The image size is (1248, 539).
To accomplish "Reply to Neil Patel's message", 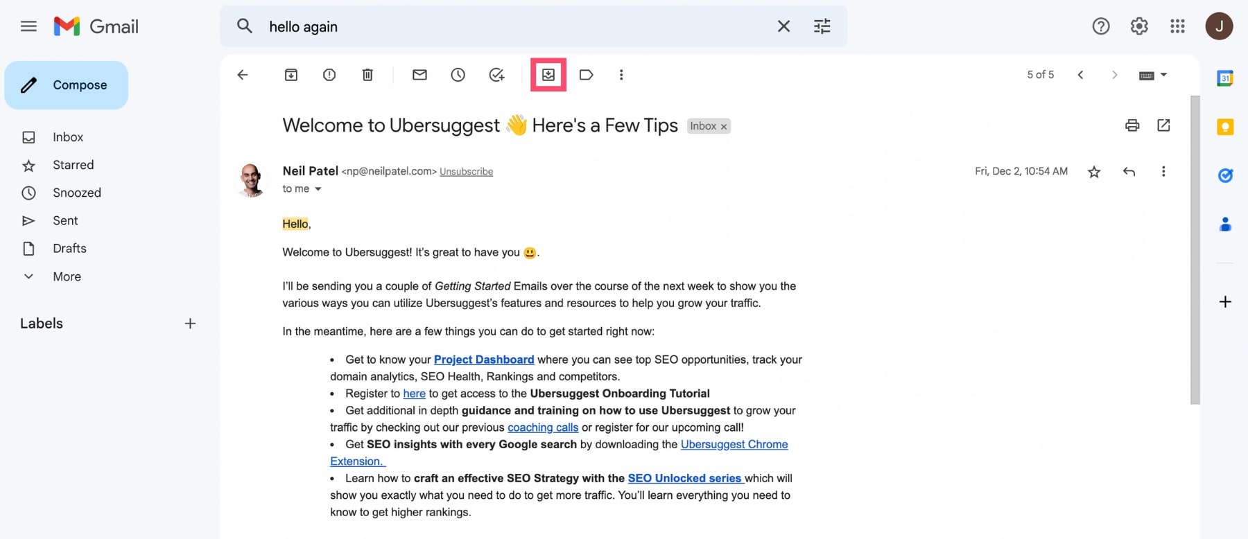I will tap(1129, 172).
